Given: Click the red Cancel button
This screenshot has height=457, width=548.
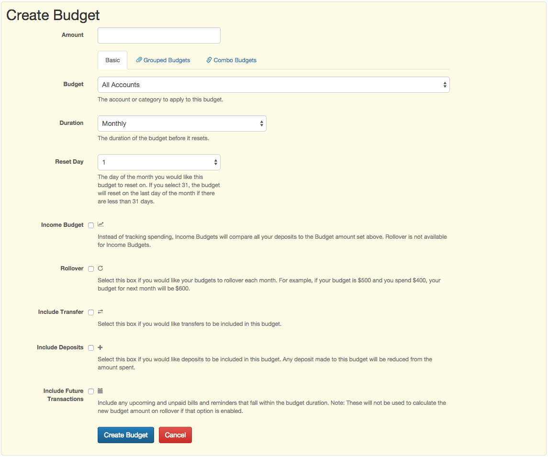Looking at the screenshot, I should [x=175, y=435].
